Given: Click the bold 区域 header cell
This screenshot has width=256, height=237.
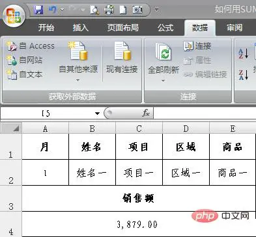Looking at the screenshot, I should coord(186,147).
